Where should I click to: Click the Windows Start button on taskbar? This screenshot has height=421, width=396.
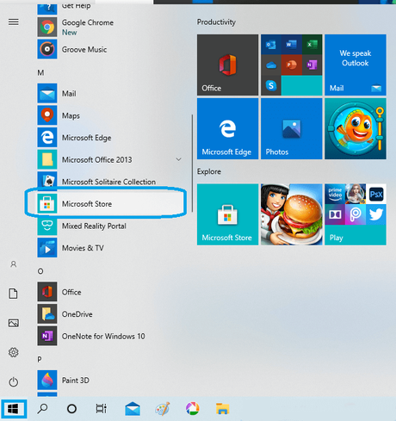14,409
